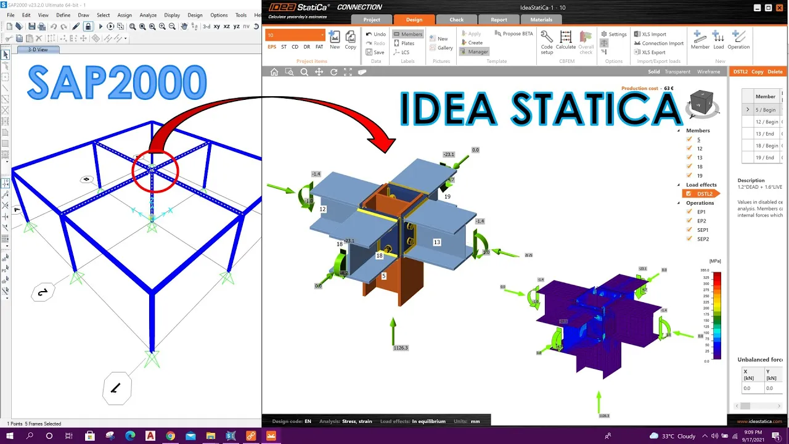
Task: Open the Design tab in IDEA StatiCa
Action: coord(414,19)
